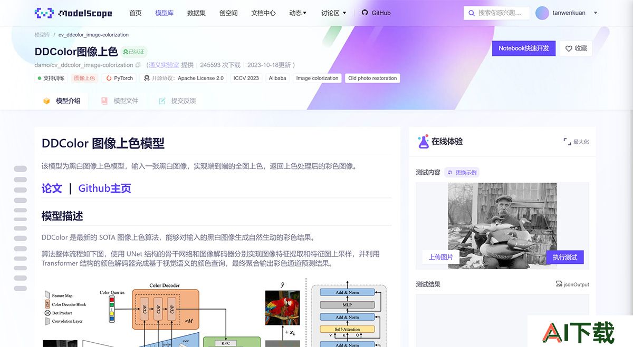Click the Image colorization tag
This screenshot has height=347, width=633.
[x=317, y=78]
